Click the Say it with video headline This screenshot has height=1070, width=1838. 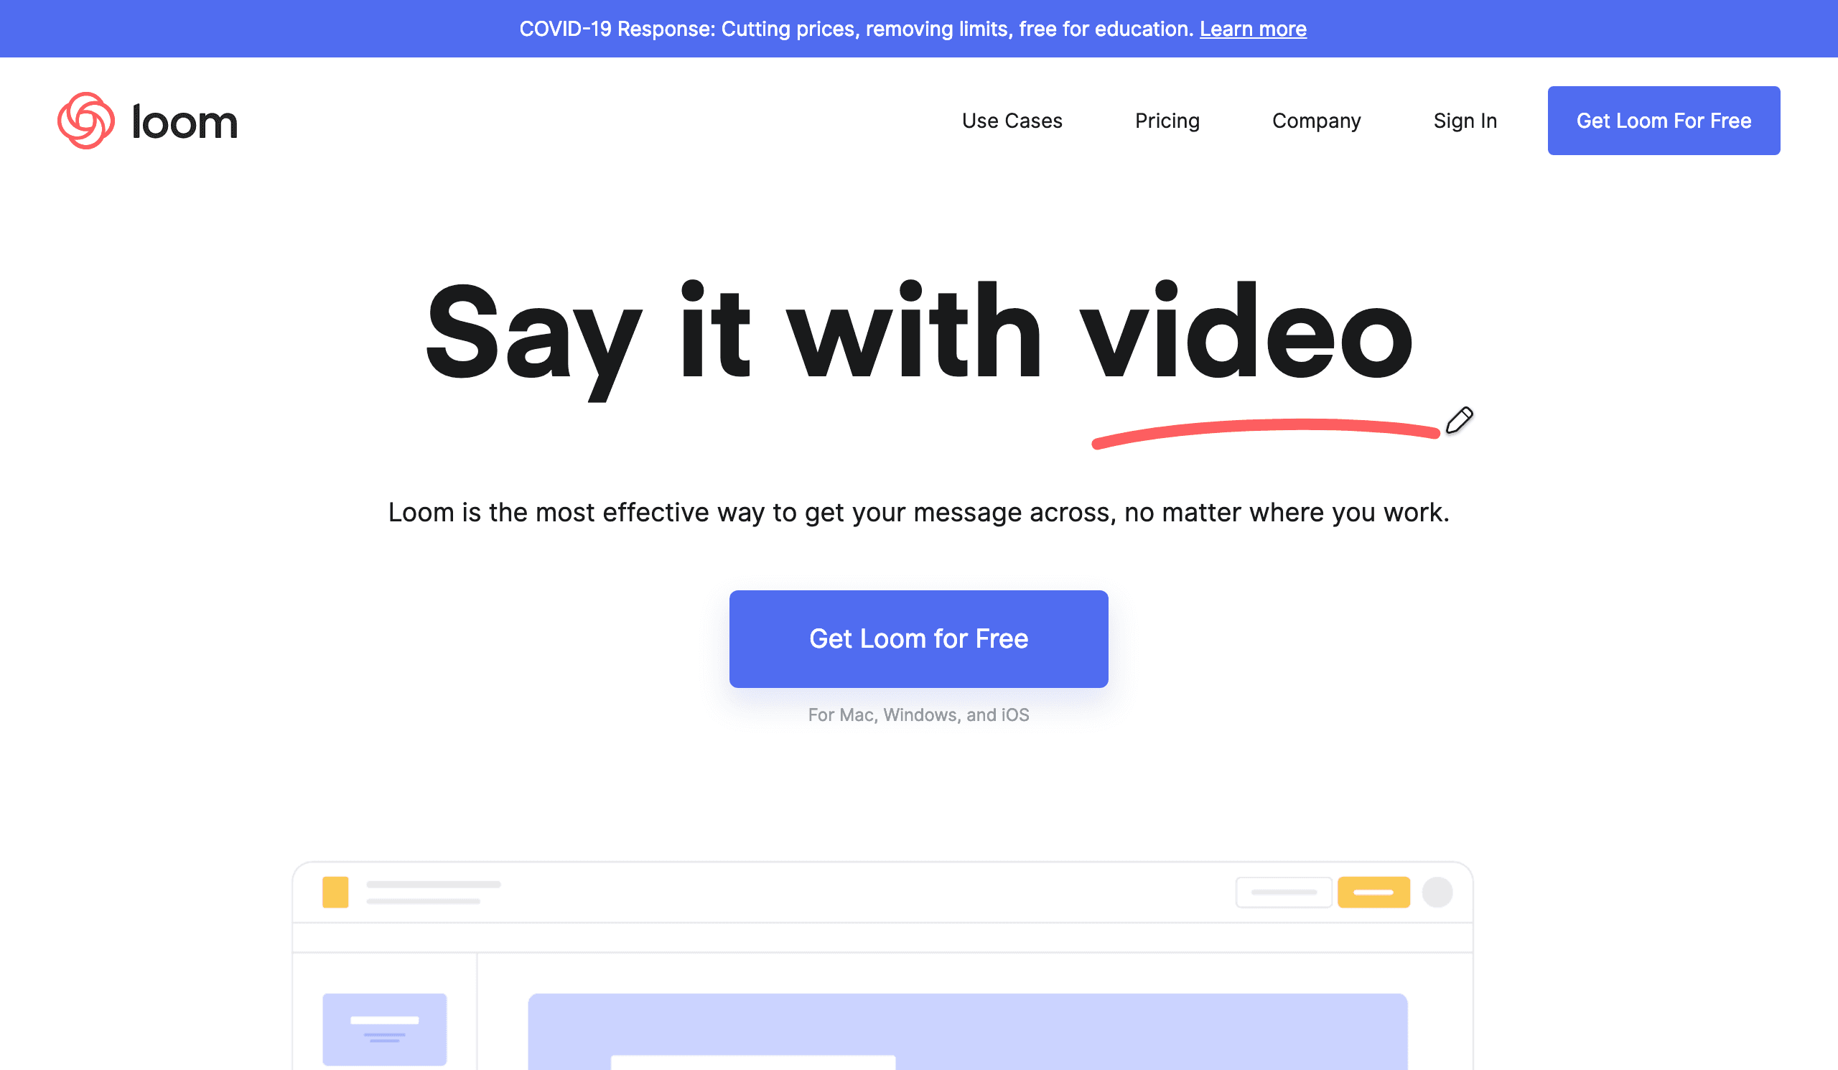tap(918, 339)
